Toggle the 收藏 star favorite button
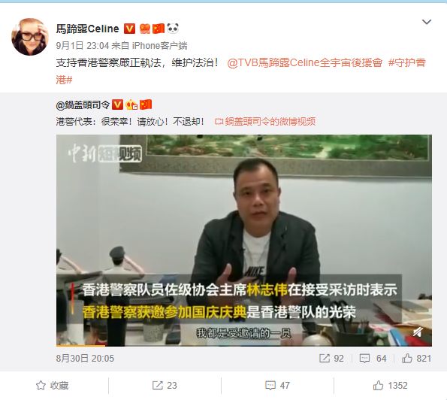 tap(52, 386)
